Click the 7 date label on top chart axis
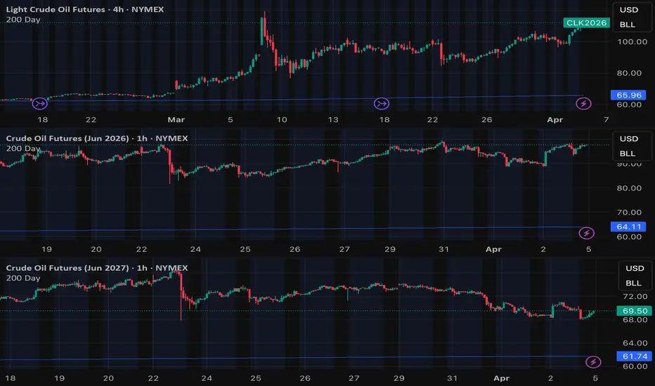The image size is (655, 386). pyautogui.click(x=606, y=120)
